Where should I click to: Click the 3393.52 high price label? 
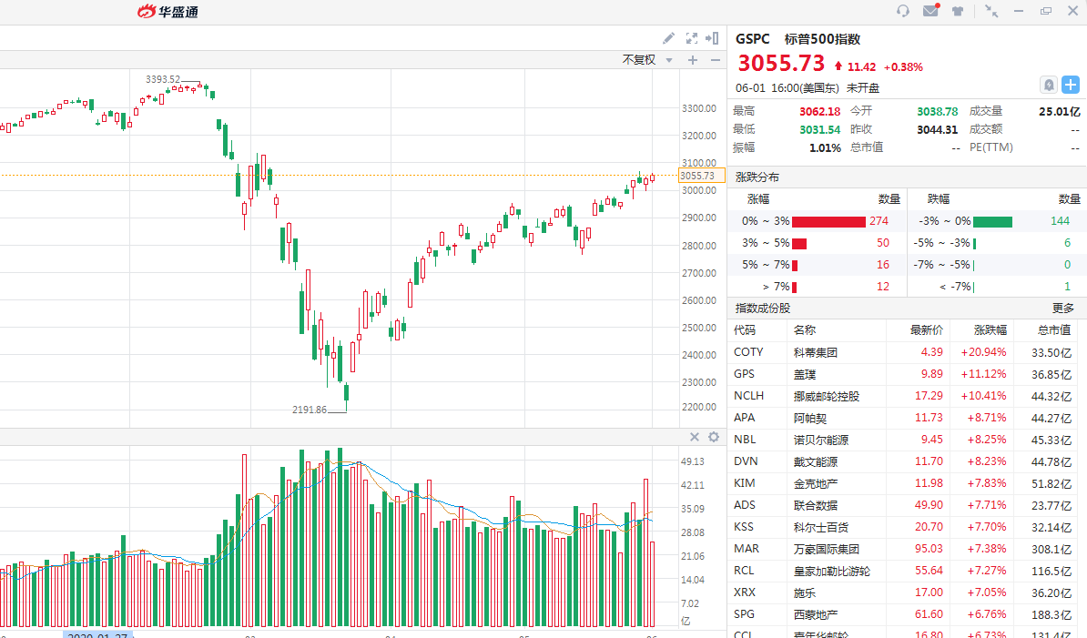pos(163,80)
